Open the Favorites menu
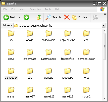The image size is (108, 102). tap(35, 9)
